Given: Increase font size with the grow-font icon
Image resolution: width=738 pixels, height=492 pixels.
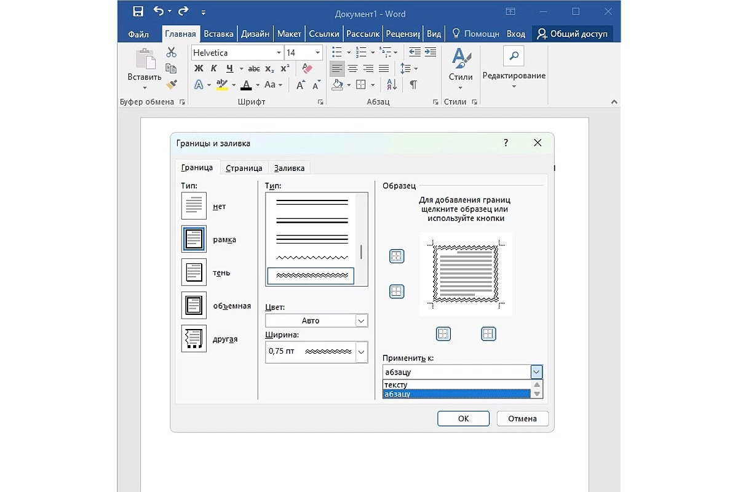Looking at the screenshot, I should coord(300,85).
